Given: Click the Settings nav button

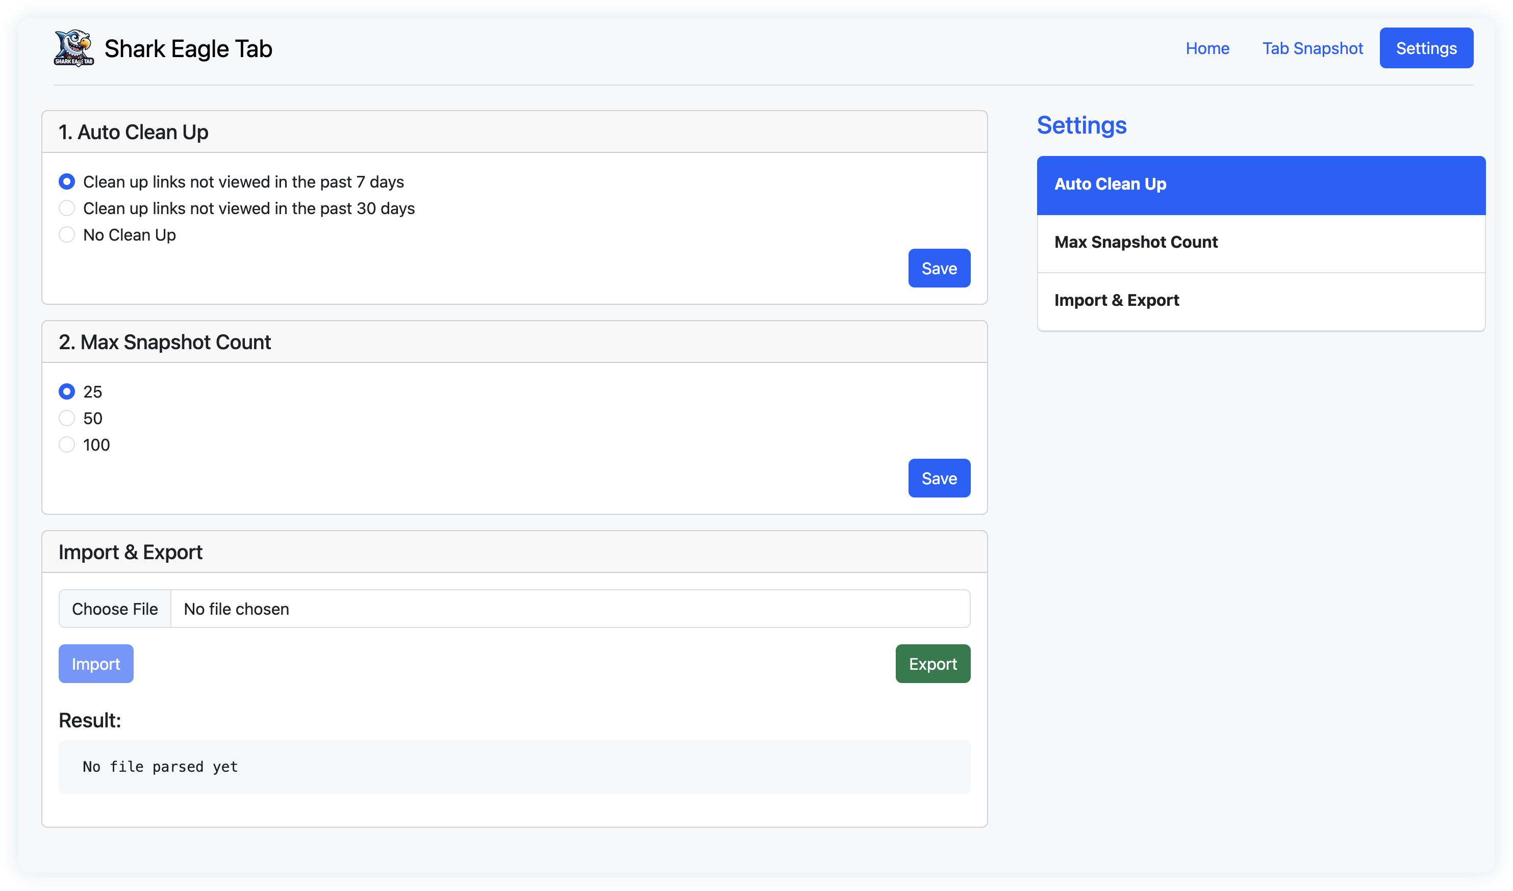Looking at the screenshot, I should [1425, 48].
